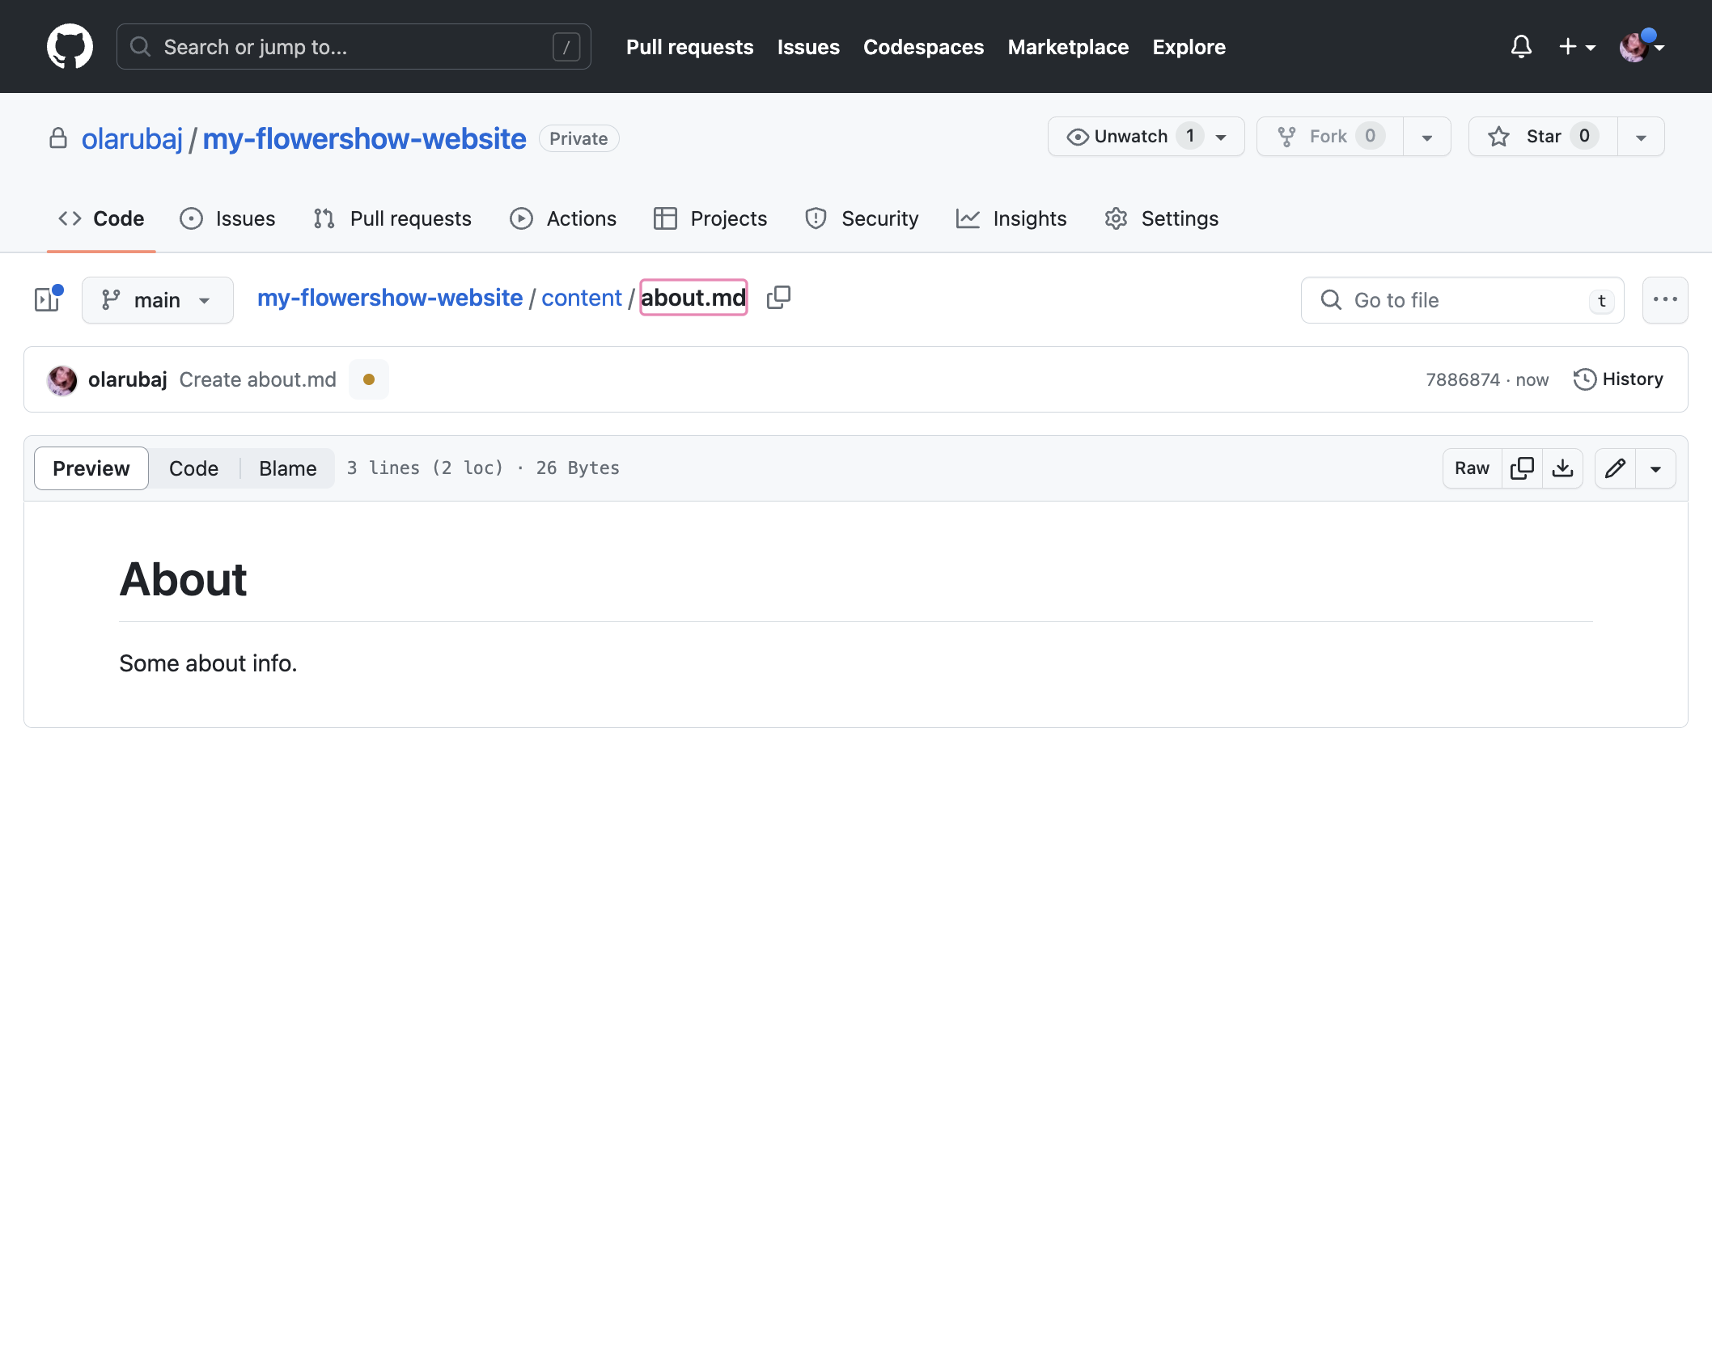Open the repository Issues tab
Screen dimensions: 1712x1359
227,218
